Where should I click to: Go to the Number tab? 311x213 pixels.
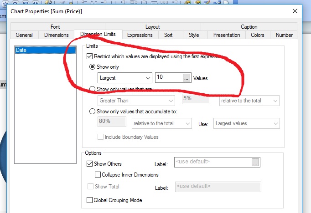pyautogui.click(x=284, y=35)
